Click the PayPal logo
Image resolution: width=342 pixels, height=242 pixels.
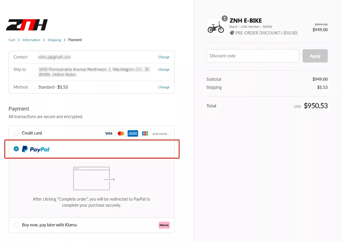coord(36,149)
